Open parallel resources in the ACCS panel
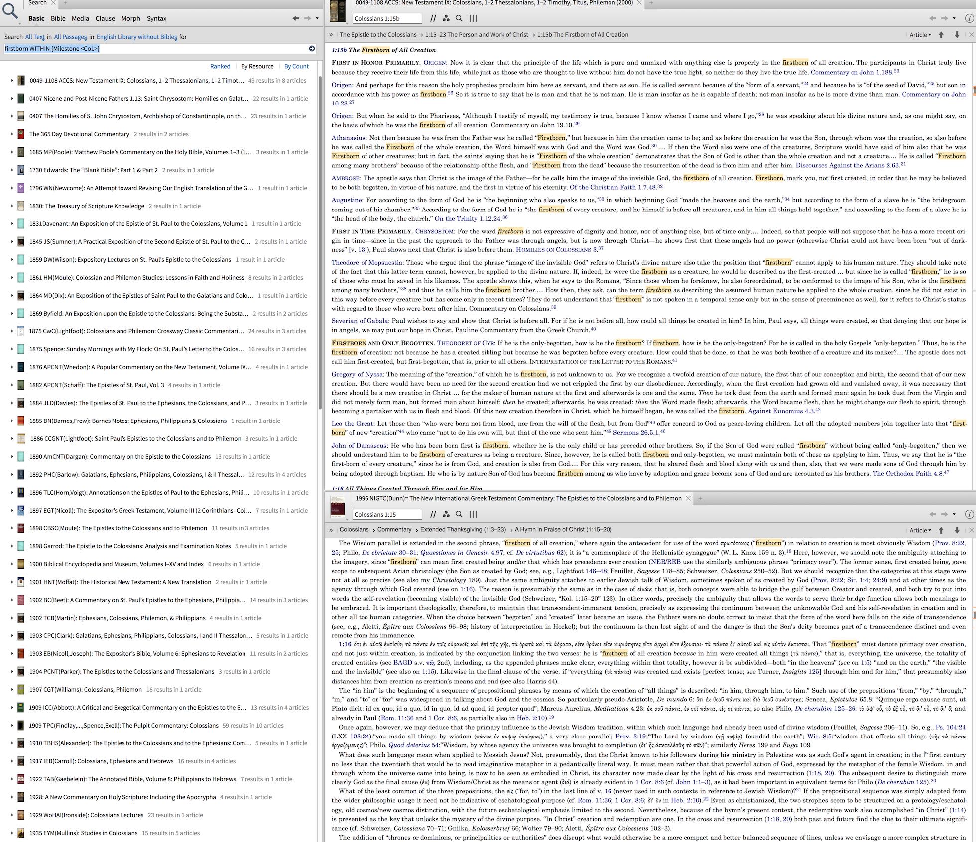 point(433,18)
